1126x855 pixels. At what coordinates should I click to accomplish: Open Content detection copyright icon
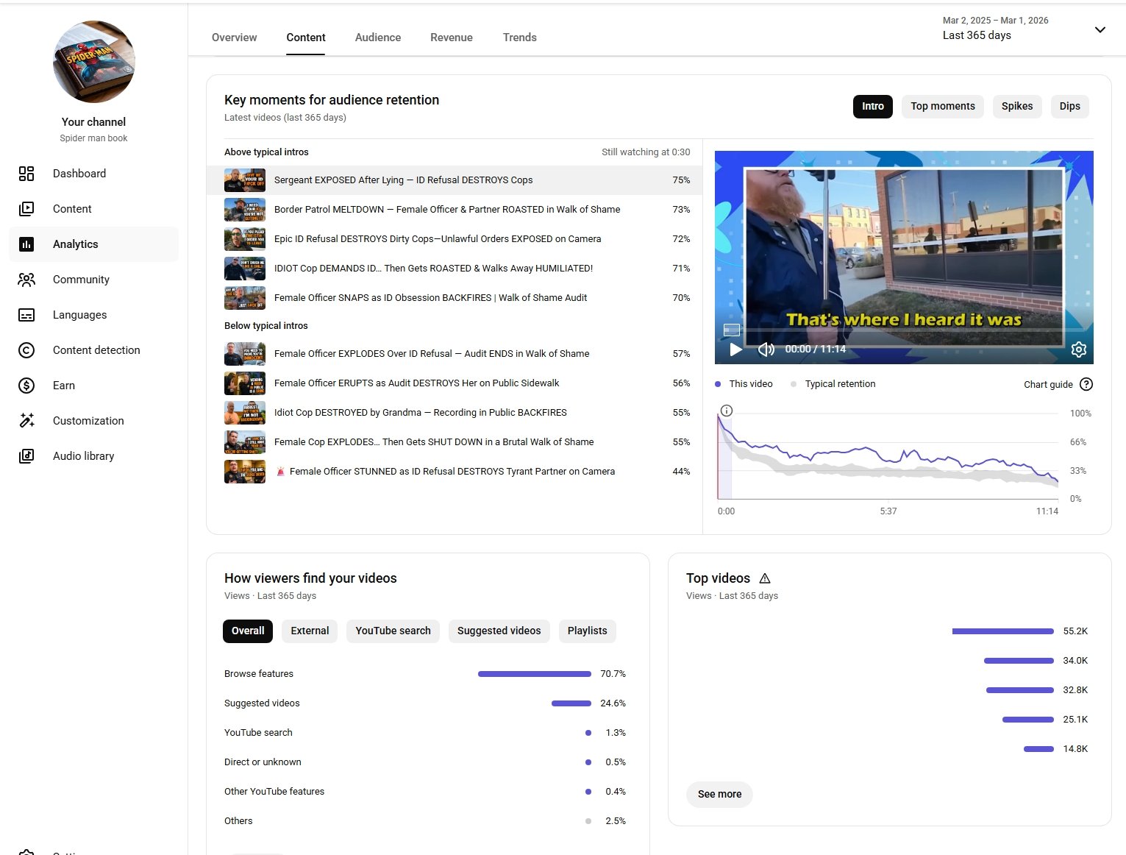click(26, 350)
